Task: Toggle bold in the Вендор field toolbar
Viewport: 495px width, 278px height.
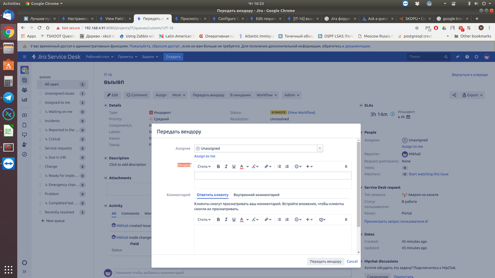Action: pyautogui.click(x=218, y=166)
